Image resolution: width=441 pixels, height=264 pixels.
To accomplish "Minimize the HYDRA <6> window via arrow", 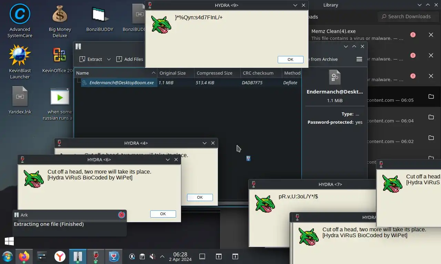I will [x=168, y=159].
